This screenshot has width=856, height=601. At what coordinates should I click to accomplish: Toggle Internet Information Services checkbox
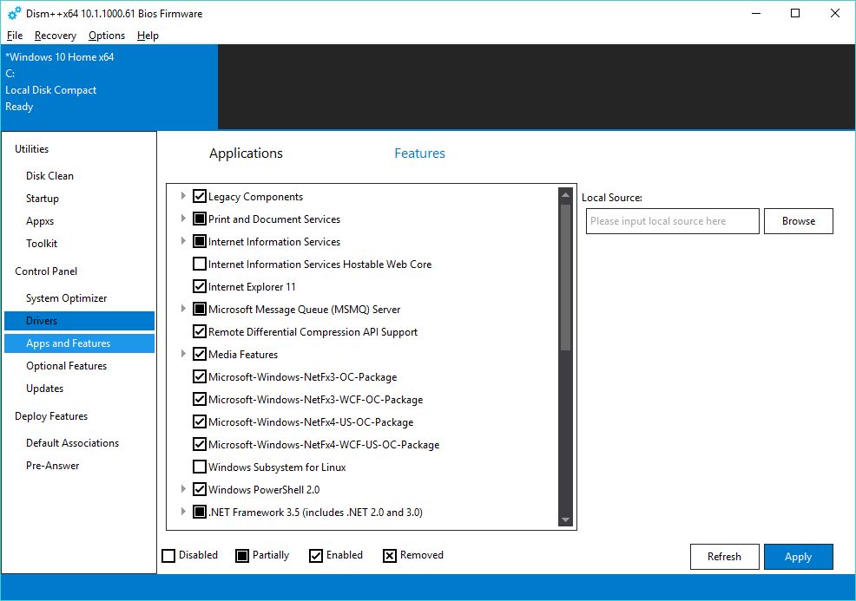tap(200, 242)
